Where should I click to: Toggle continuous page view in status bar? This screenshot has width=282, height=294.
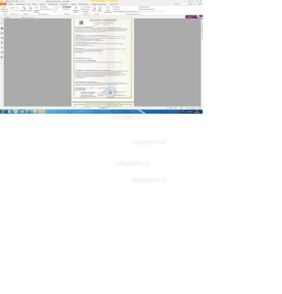(170, 108)
